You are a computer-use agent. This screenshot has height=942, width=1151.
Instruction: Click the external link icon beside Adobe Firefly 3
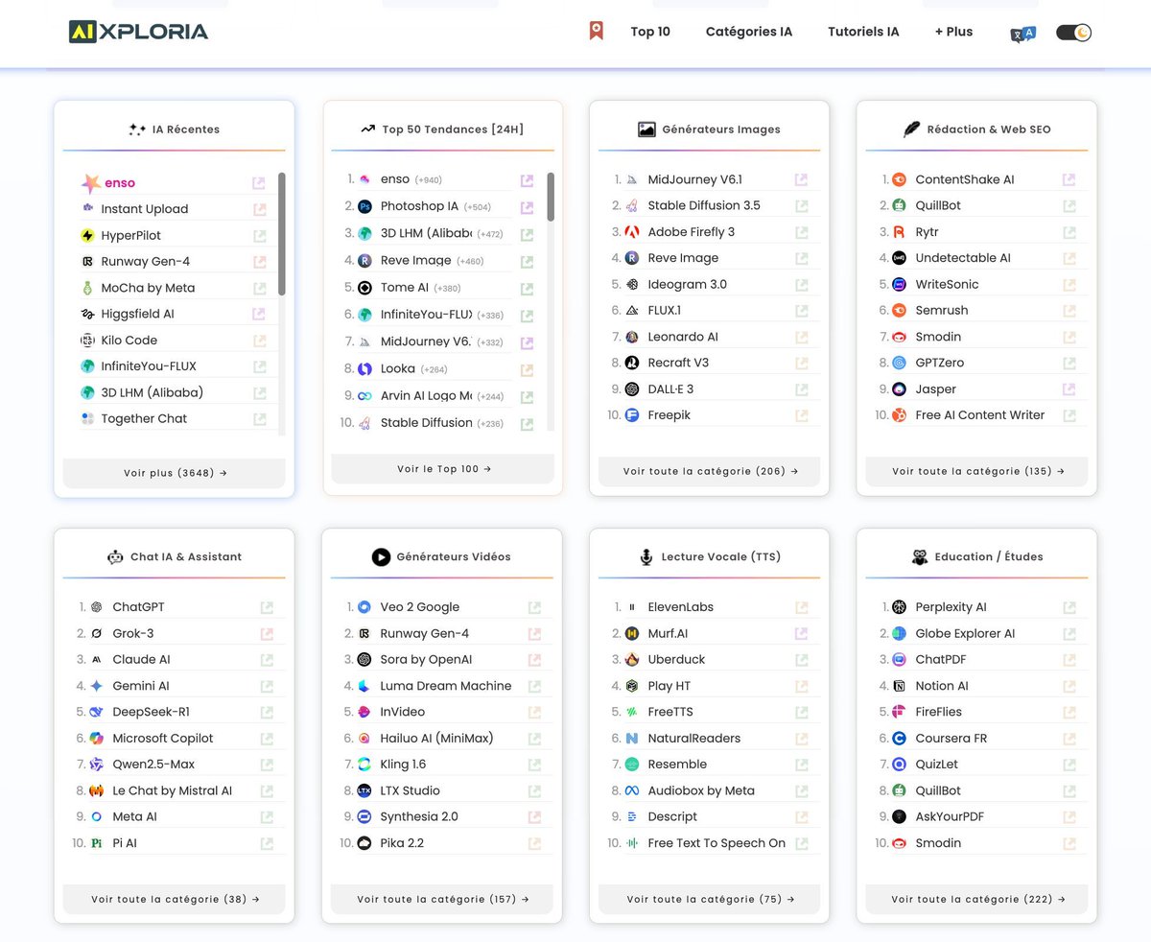(x=801, y=231)
